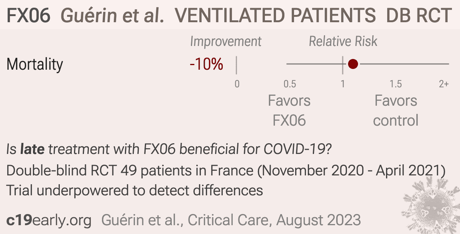The height and width of the screenshot is (234, 460).
Task: Open the c19early.org link
Action: 49,220
